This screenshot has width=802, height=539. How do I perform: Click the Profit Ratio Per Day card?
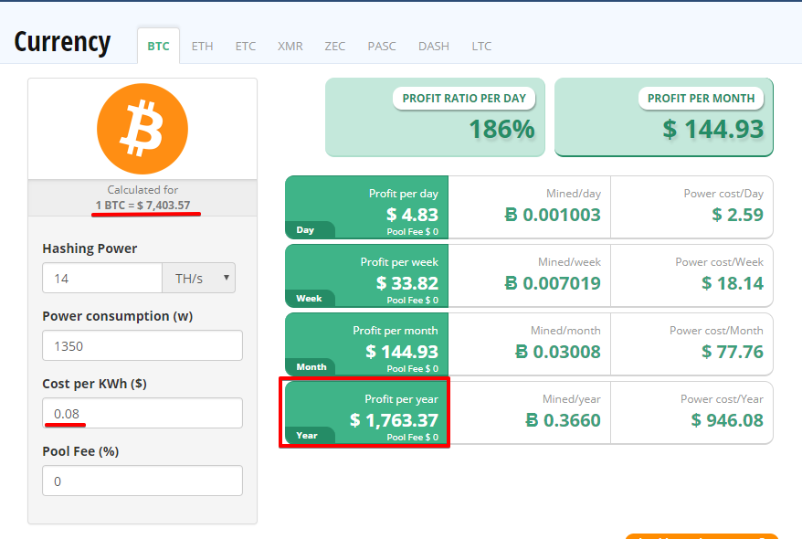coord(435,118)
